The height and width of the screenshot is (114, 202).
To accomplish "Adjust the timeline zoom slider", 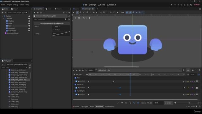I will tap(187, 103).
